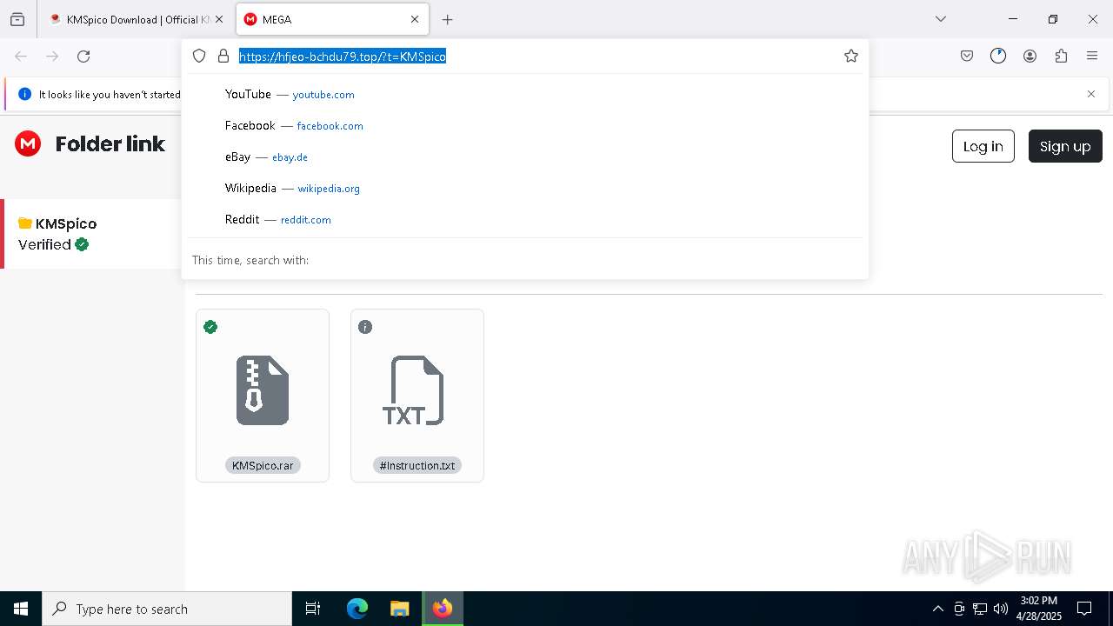Click the info icon in notification bar
The height and width of the screenshot is (626, 1113).
pyautogui.click(x=24, y=94)
